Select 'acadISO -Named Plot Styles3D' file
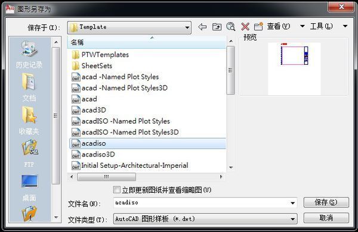This screenshot has height=232, width=358. tap(125, 132)
